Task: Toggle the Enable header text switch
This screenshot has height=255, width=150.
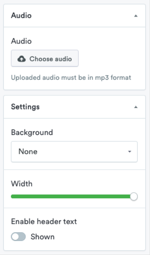Action: pyautogui.click(x=18, y=236)
